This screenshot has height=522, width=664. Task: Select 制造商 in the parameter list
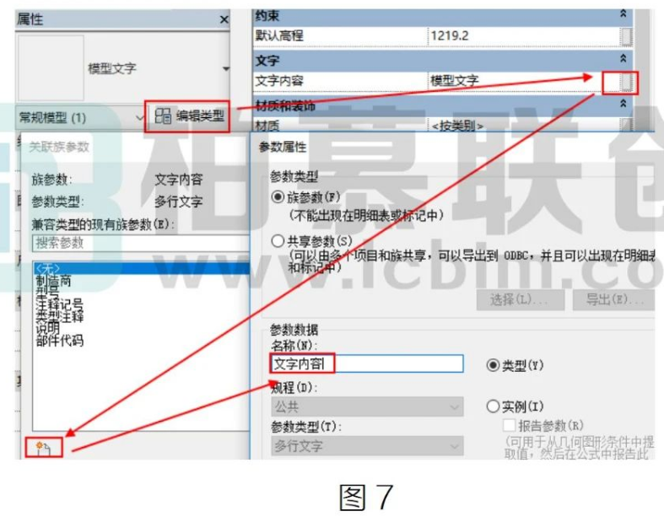coord(53,281)
